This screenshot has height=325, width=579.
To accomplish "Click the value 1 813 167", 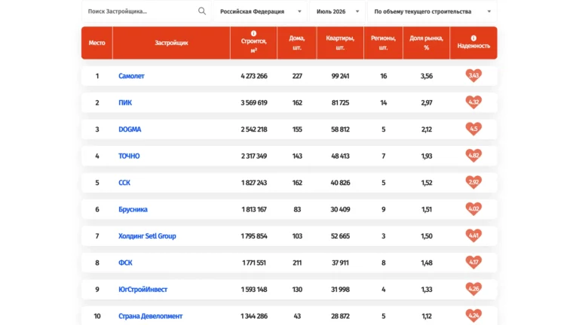I will tap(254, 209).
